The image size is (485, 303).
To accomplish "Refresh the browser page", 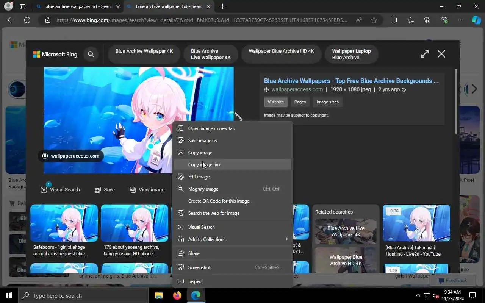I will [27, 20].
